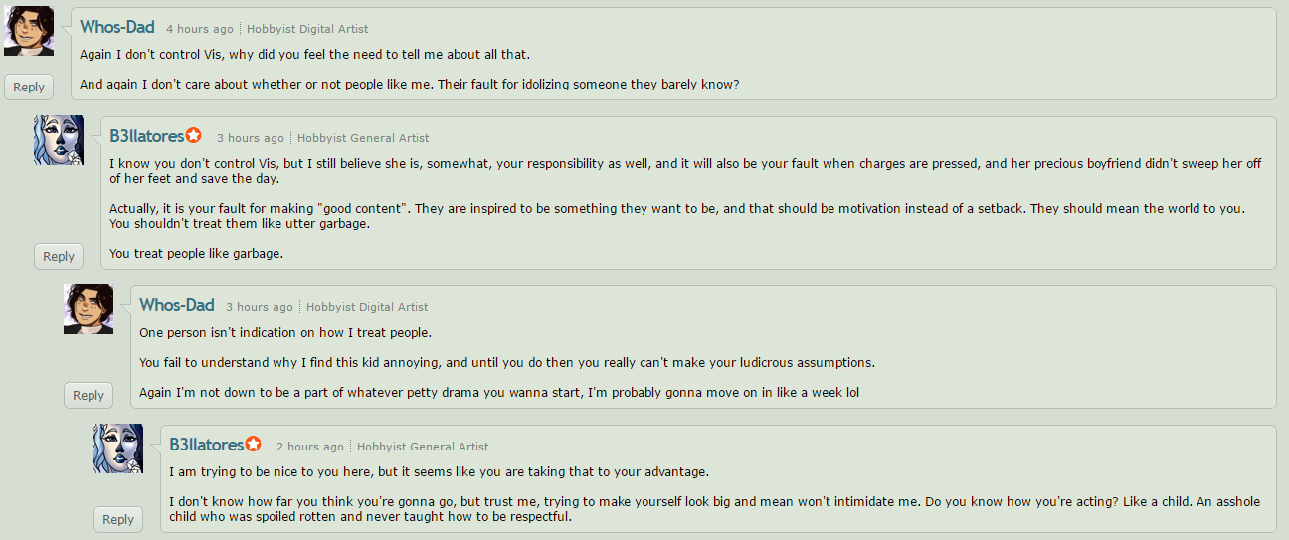The height and width of the screenshot is (540, 1289).
Task: Click the "4 hours ago" timestamp
Action: [200, 29]
